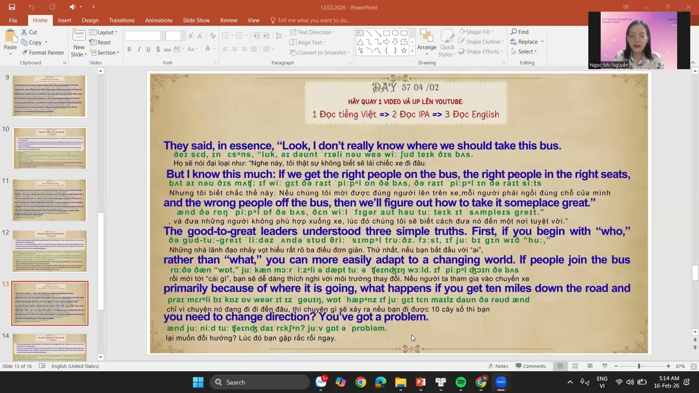
Task: Select slide 10 thumbnail
Action: click(x=50, y=148)
